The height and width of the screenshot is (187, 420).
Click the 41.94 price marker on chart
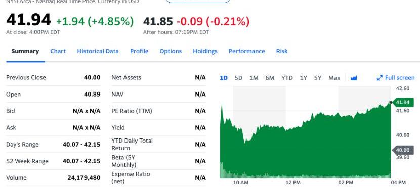tap(402, 102)
